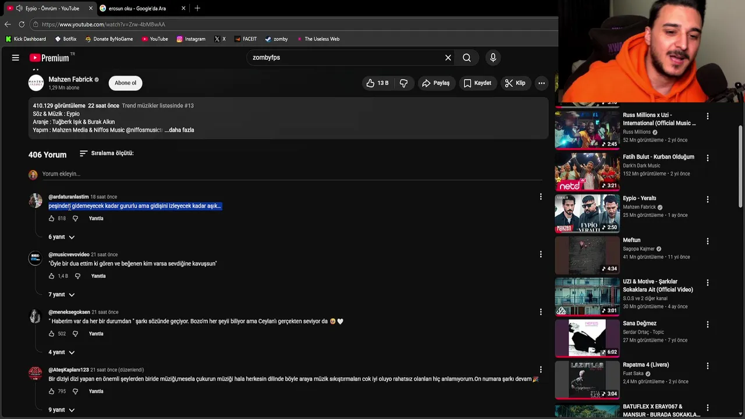Click the Paylaş share button
745x419 pixels.
(436, 83)
